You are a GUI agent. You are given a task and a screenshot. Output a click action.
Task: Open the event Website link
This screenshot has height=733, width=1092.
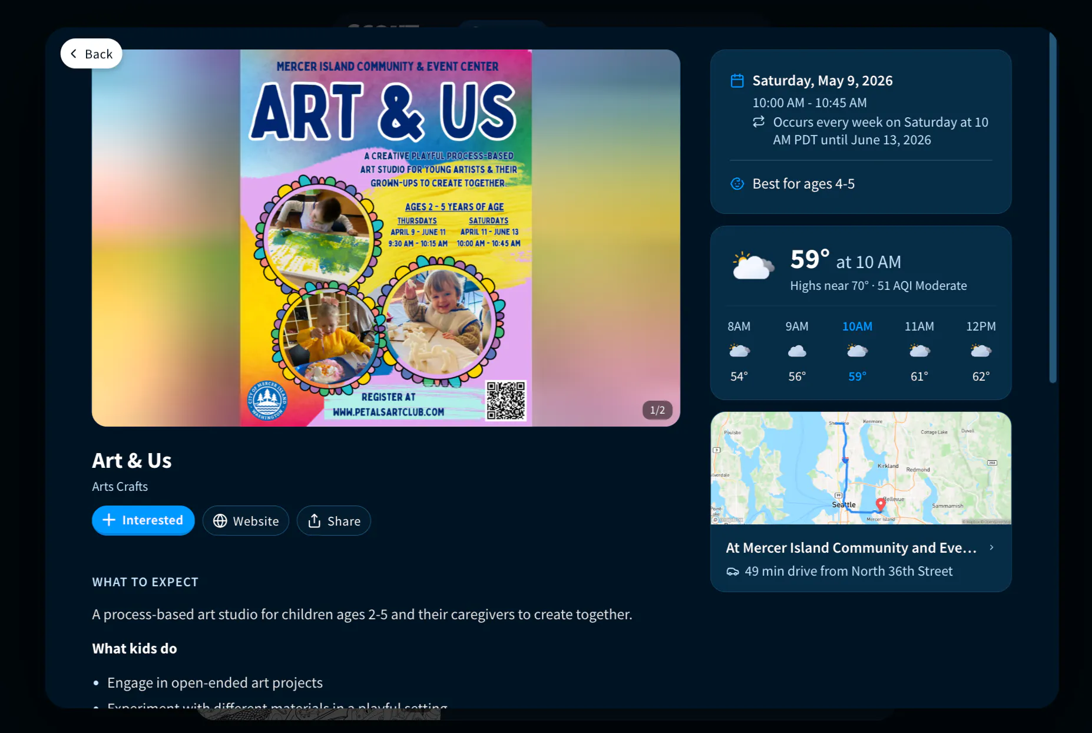tap(246, 520)
